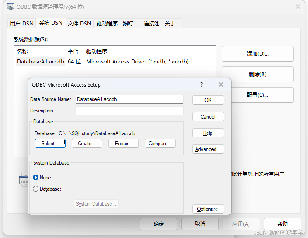Viewport: 308px width, 238px height.
Task: Open the 驱动程序 tab
Action: coord(107,24)
